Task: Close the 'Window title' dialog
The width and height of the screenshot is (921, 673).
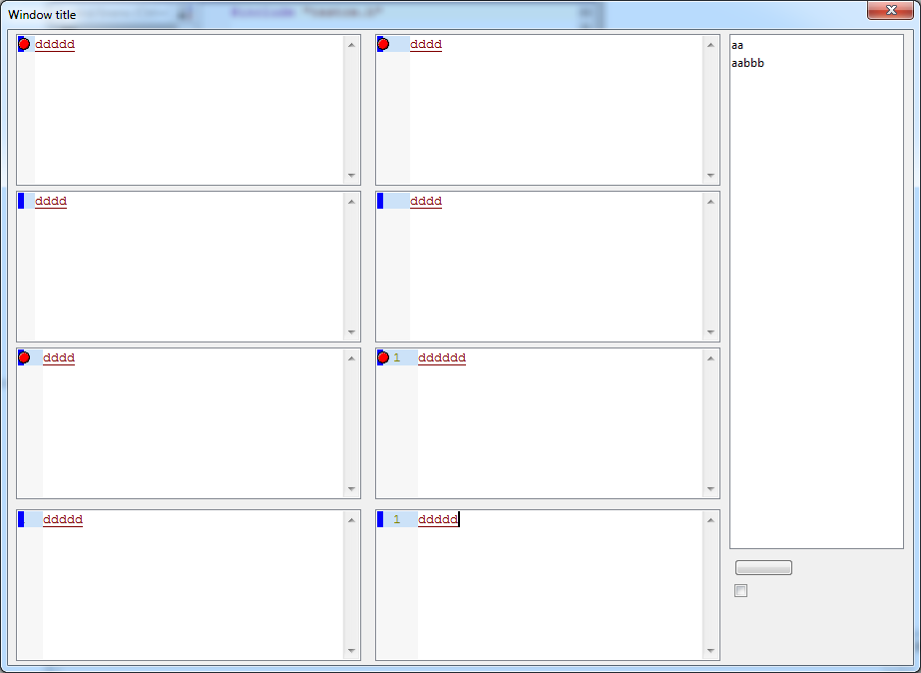Action: pyautogui.click(x=889, y=11)
